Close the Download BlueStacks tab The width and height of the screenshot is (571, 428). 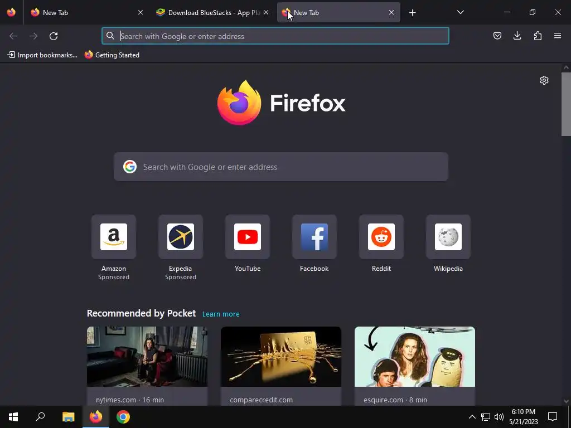[266, 12]
